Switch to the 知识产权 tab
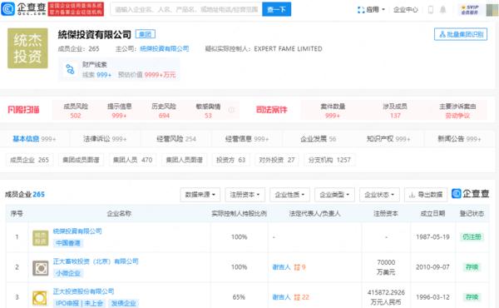499x308 pixels. coord(388,139)
